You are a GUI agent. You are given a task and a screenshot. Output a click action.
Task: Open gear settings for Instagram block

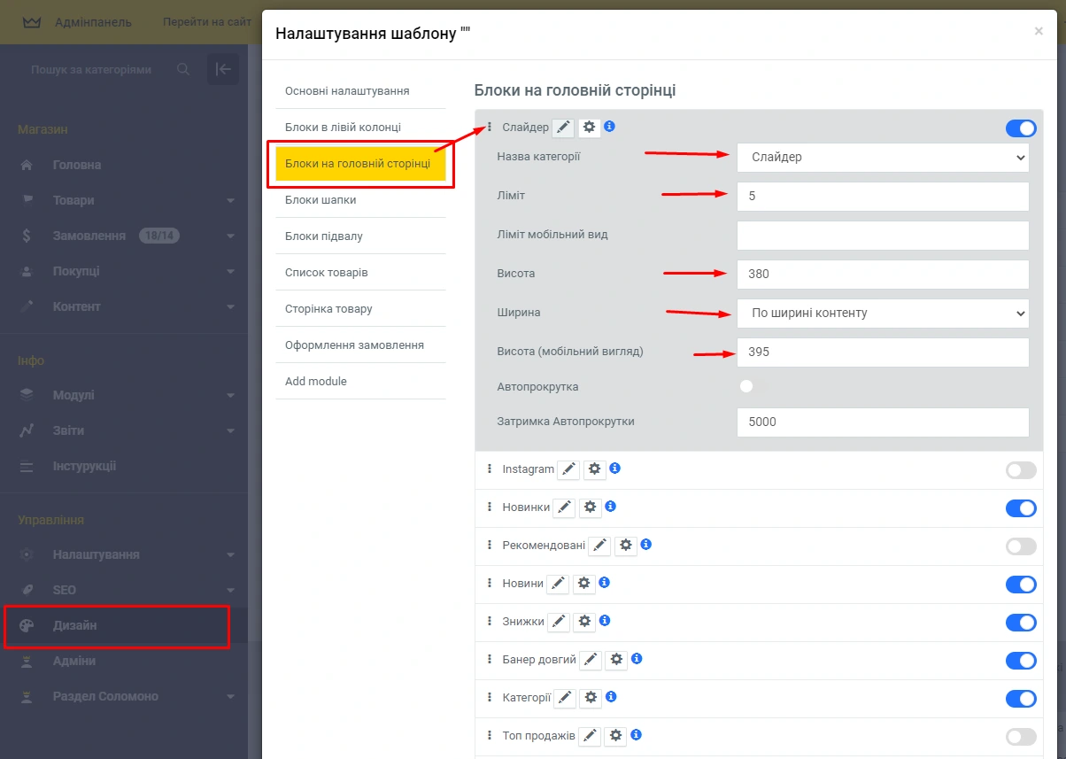[594, 469]
